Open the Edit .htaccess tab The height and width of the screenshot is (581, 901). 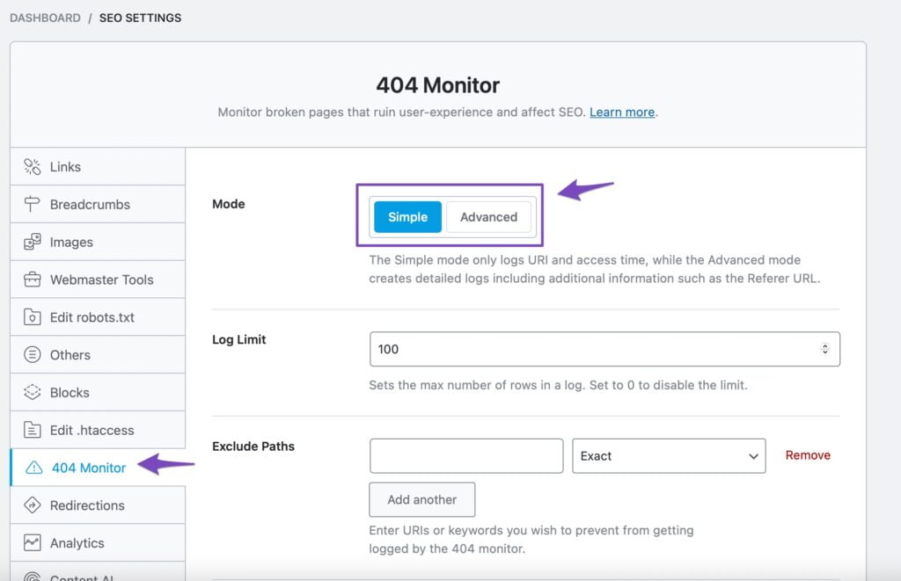(x=98, y=430)
